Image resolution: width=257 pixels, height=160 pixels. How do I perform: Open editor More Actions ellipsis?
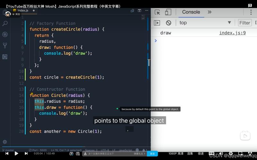pos(147,11)
